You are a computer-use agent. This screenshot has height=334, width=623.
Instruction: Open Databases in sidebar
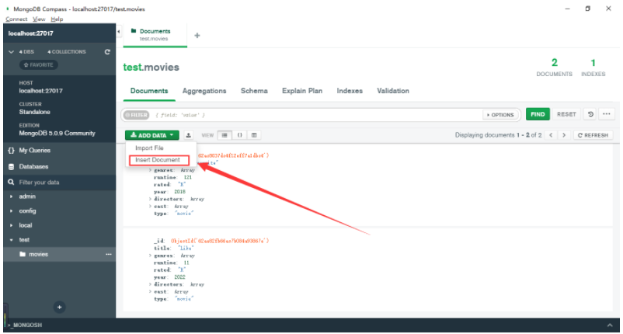33,166
